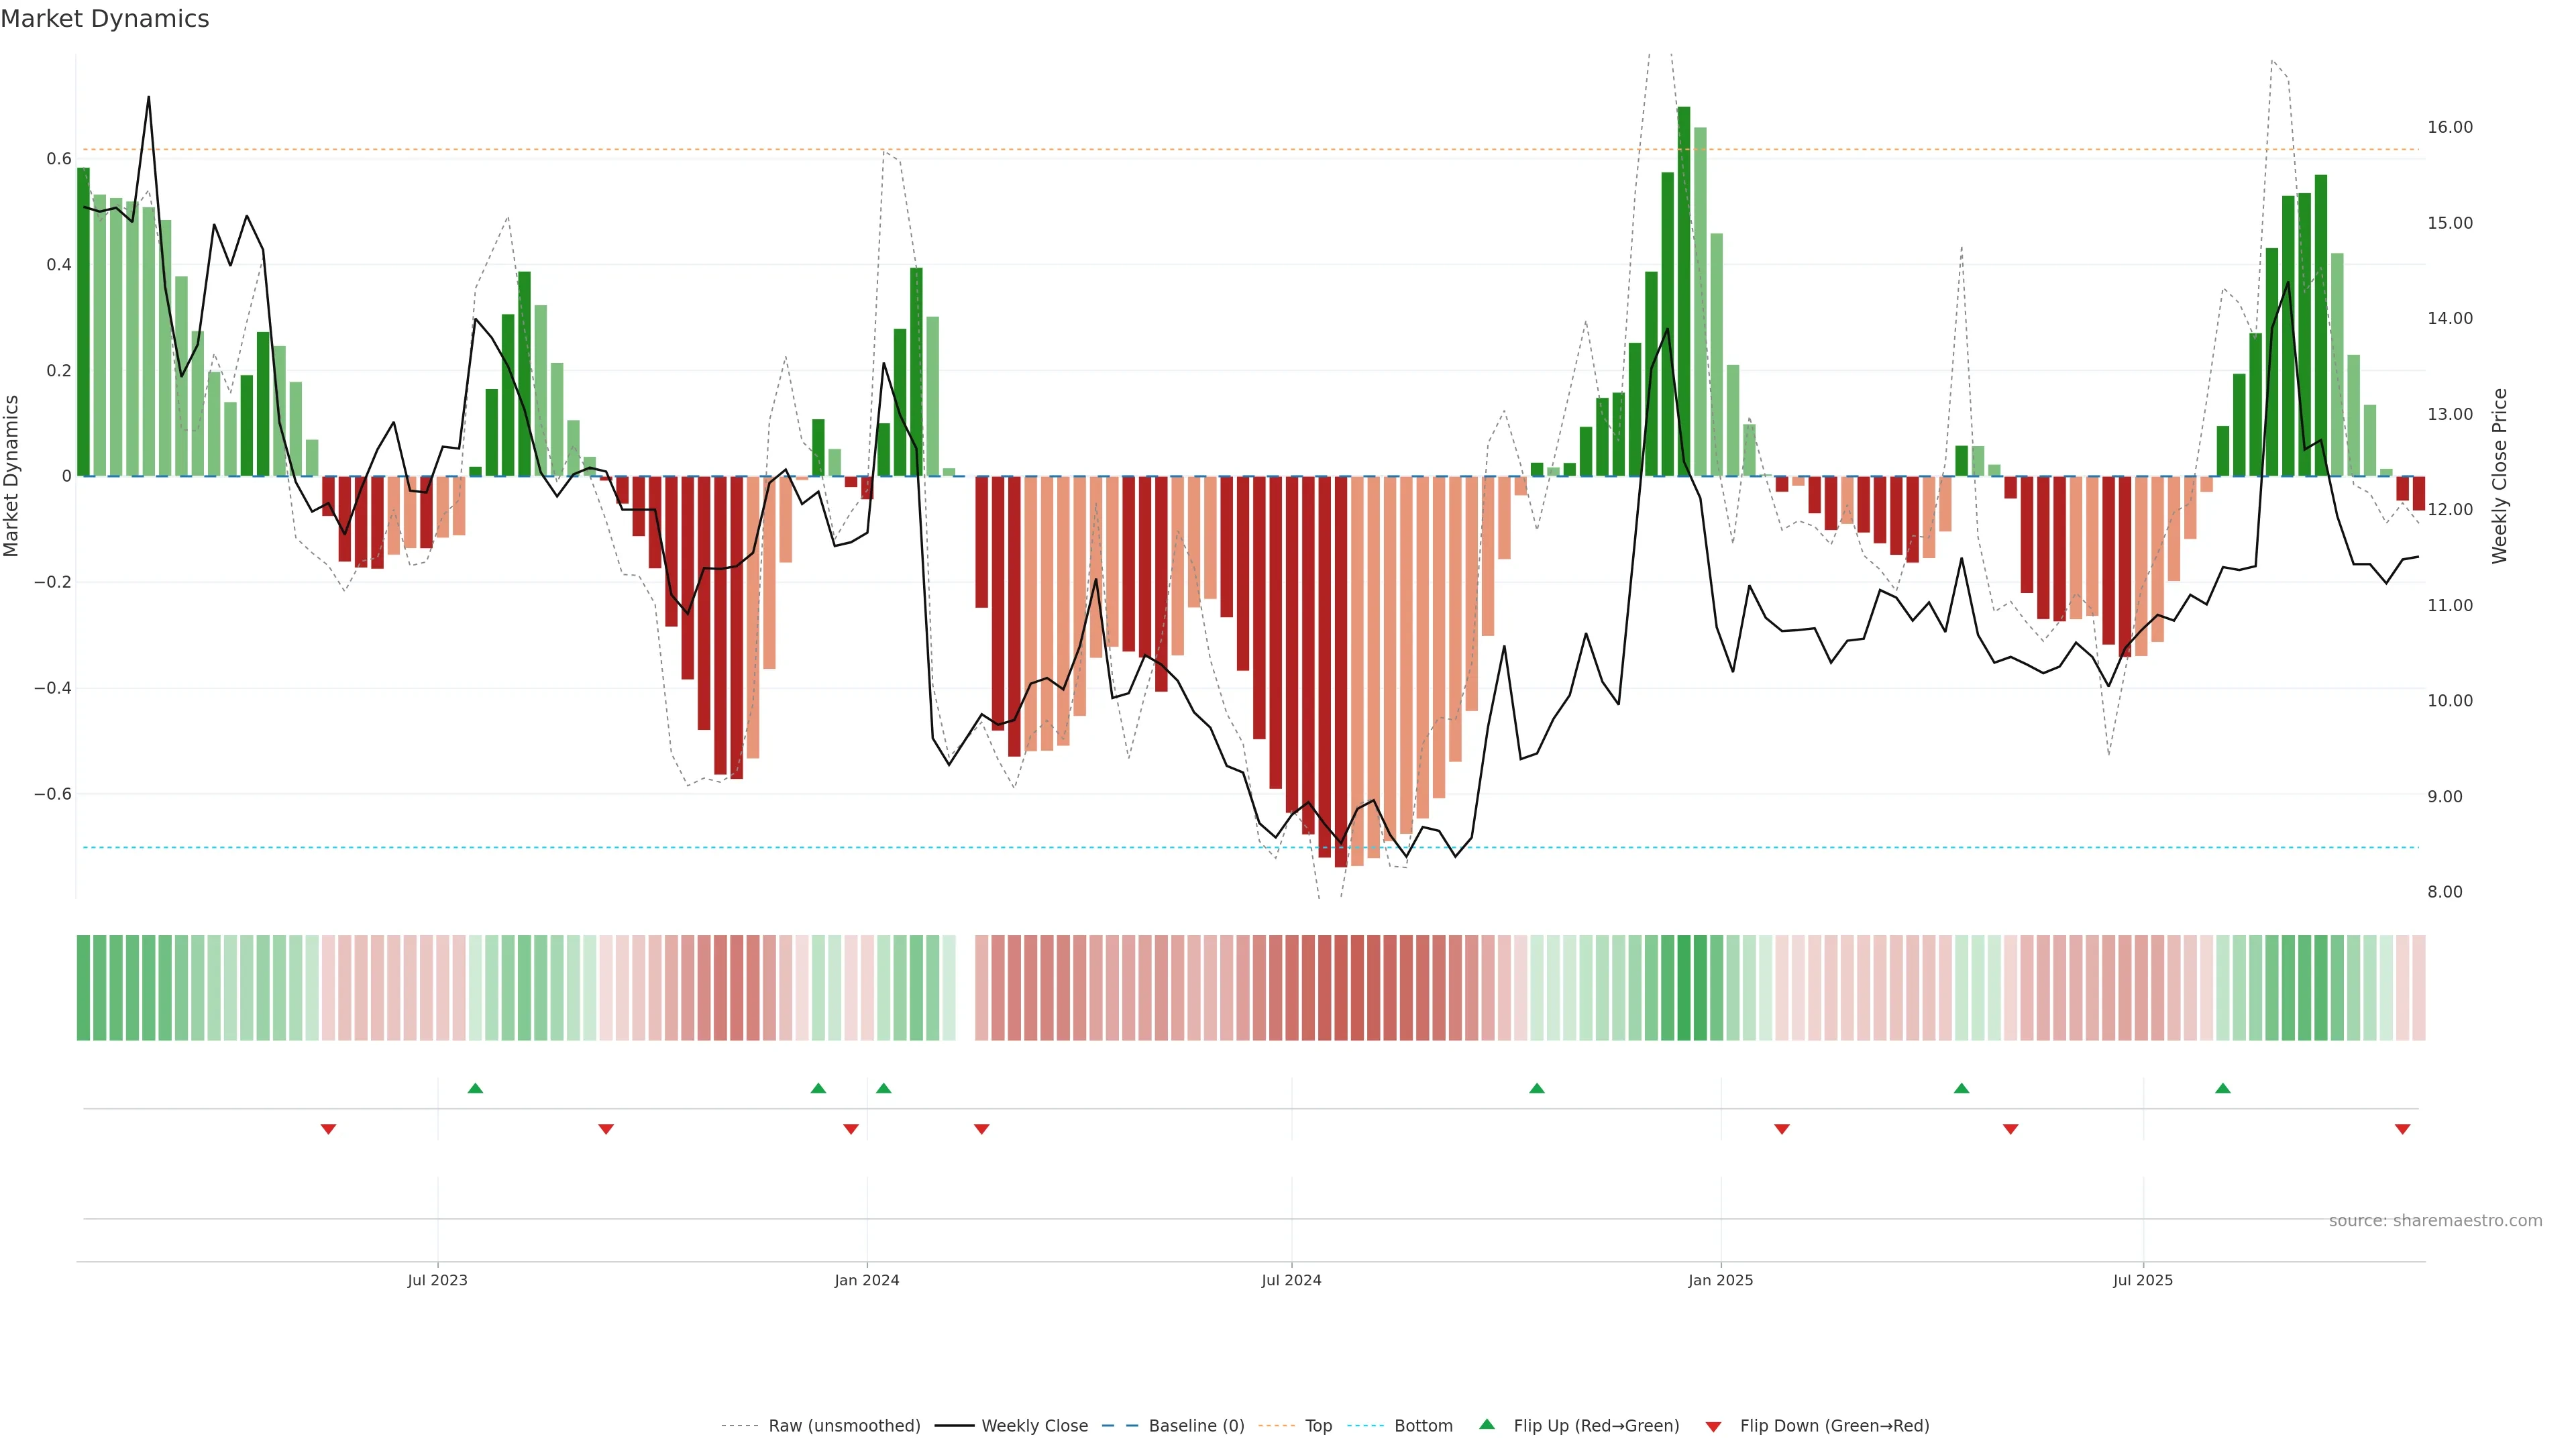
Task: Toggle the Baseline (0) legend entry
Action: click(x=1196, y=1426)
